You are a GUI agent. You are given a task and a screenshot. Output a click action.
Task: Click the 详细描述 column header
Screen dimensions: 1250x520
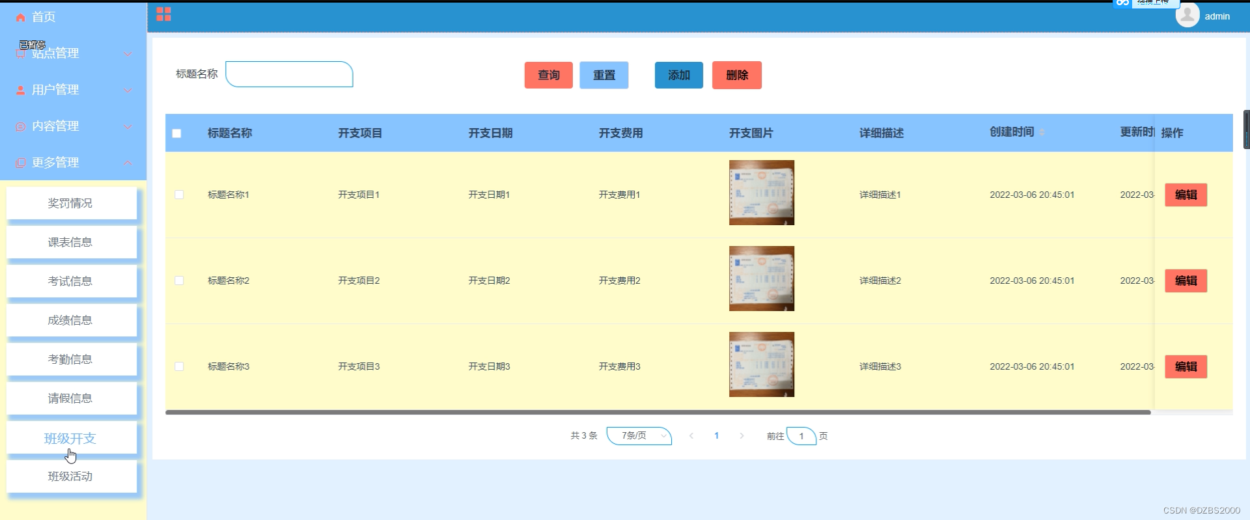tap(882, 133)
